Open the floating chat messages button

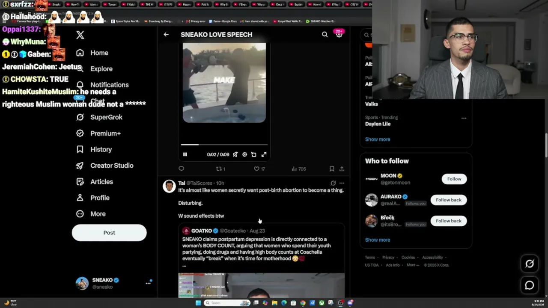530,285
